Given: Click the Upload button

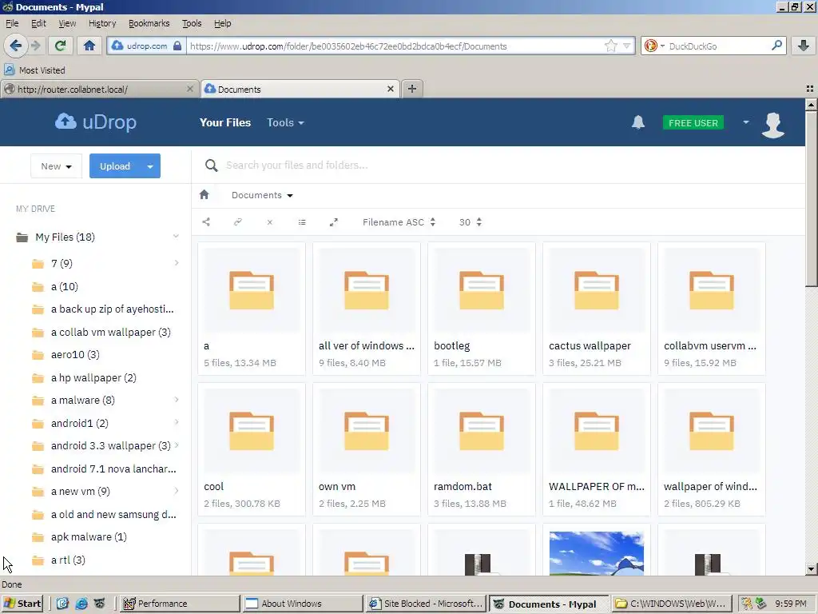Looking at the screenshot, I should tap(115, 166).
